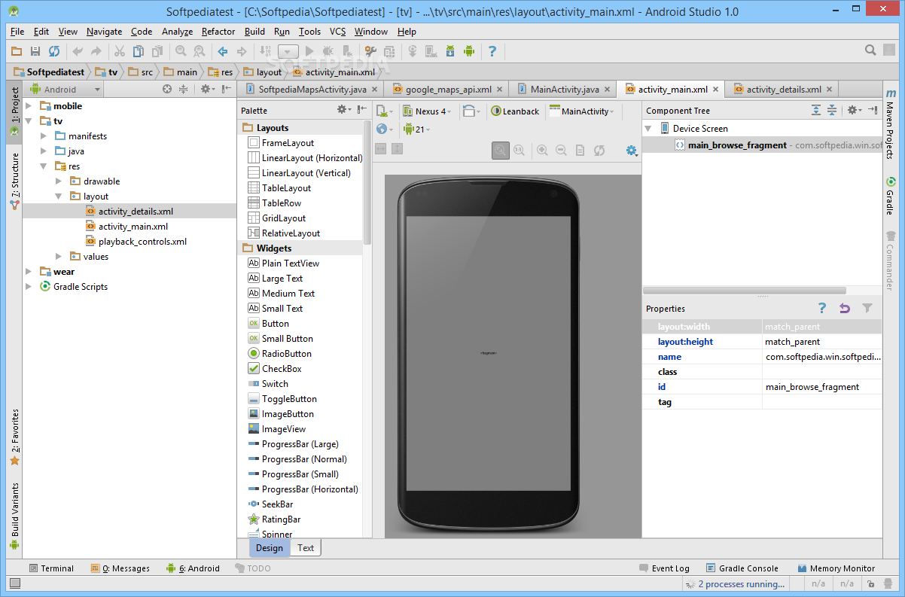905x597 pixels.
Task: Open the VCS menu
Action: click(338, 32)
